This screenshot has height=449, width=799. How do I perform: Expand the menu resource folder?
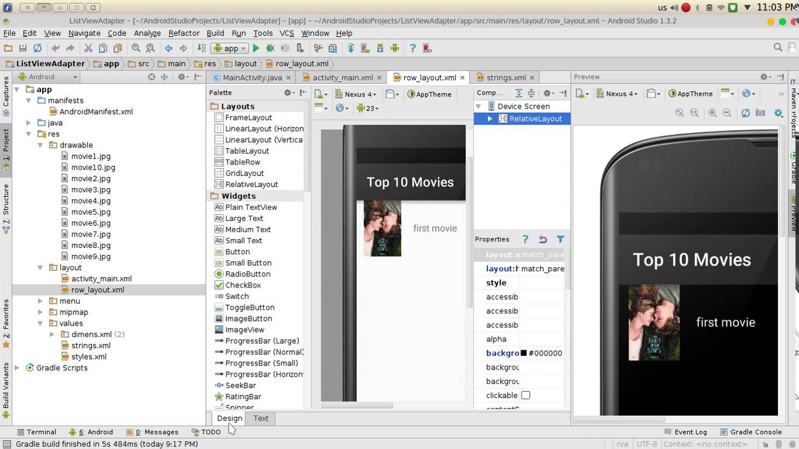pyautogui.click(x=40, y=301)
